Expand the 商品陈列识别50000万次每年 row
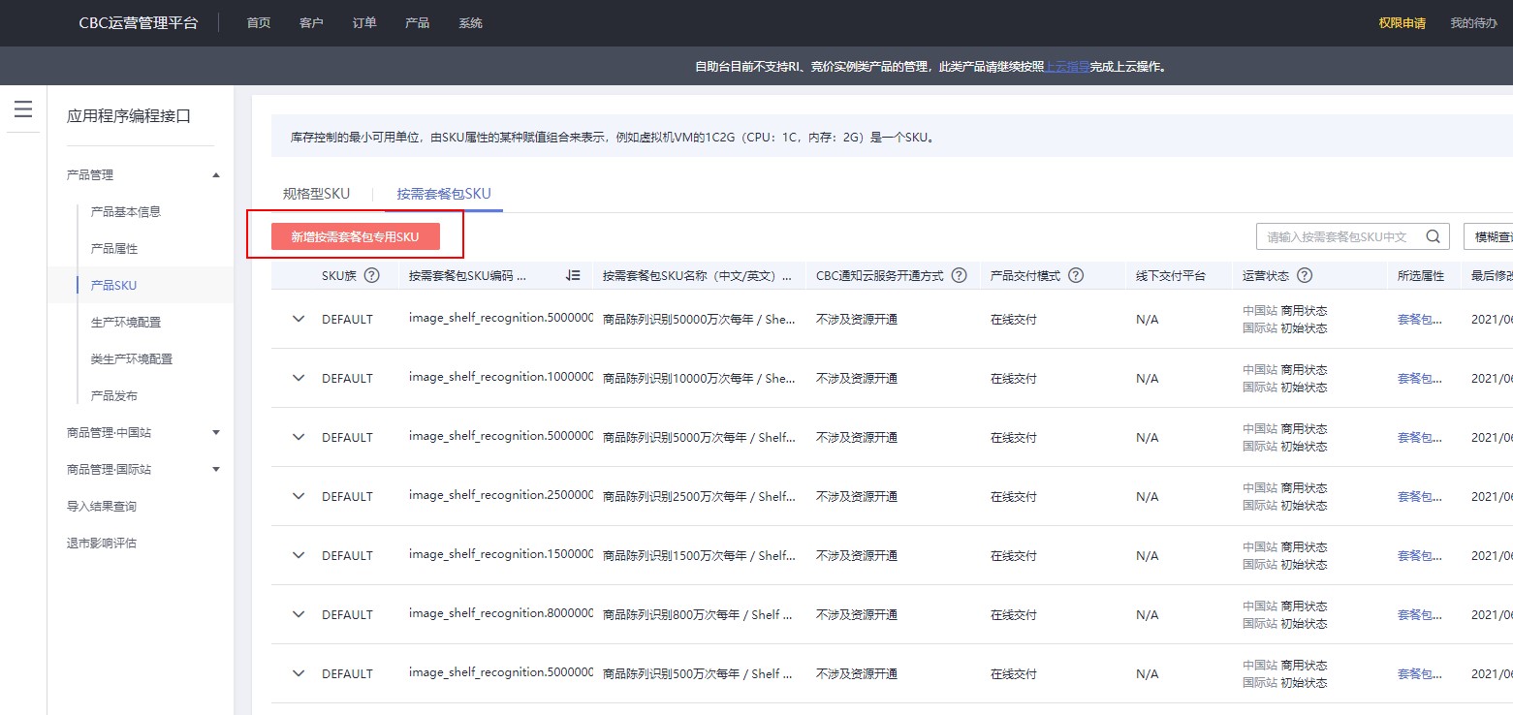Image resolution: width=1513 pixels, height=715 pixels. pos(299,319)
